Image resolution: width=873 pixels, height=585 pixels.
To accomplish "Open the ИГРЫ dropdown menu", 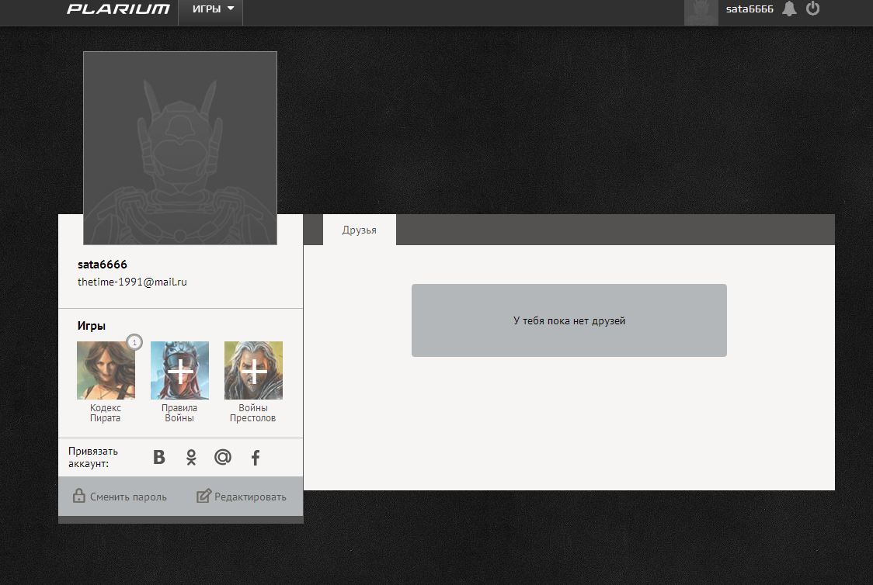I will pos(210,9).
